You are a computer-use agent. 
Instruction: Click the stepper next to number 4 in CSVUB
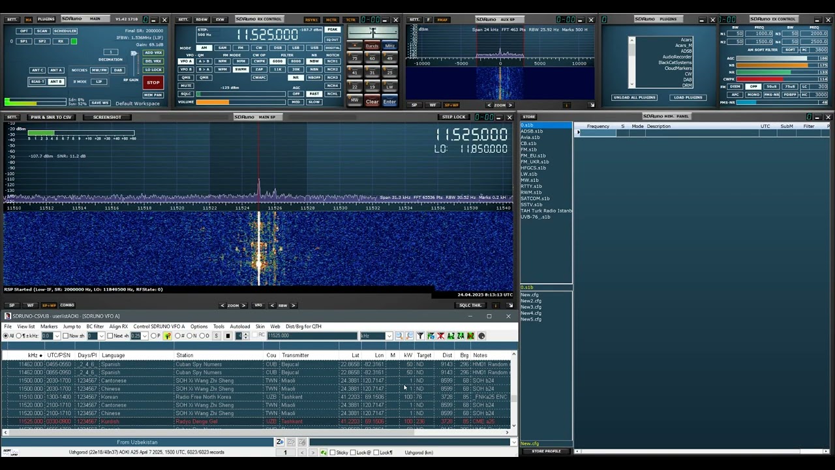coord(246,336)
